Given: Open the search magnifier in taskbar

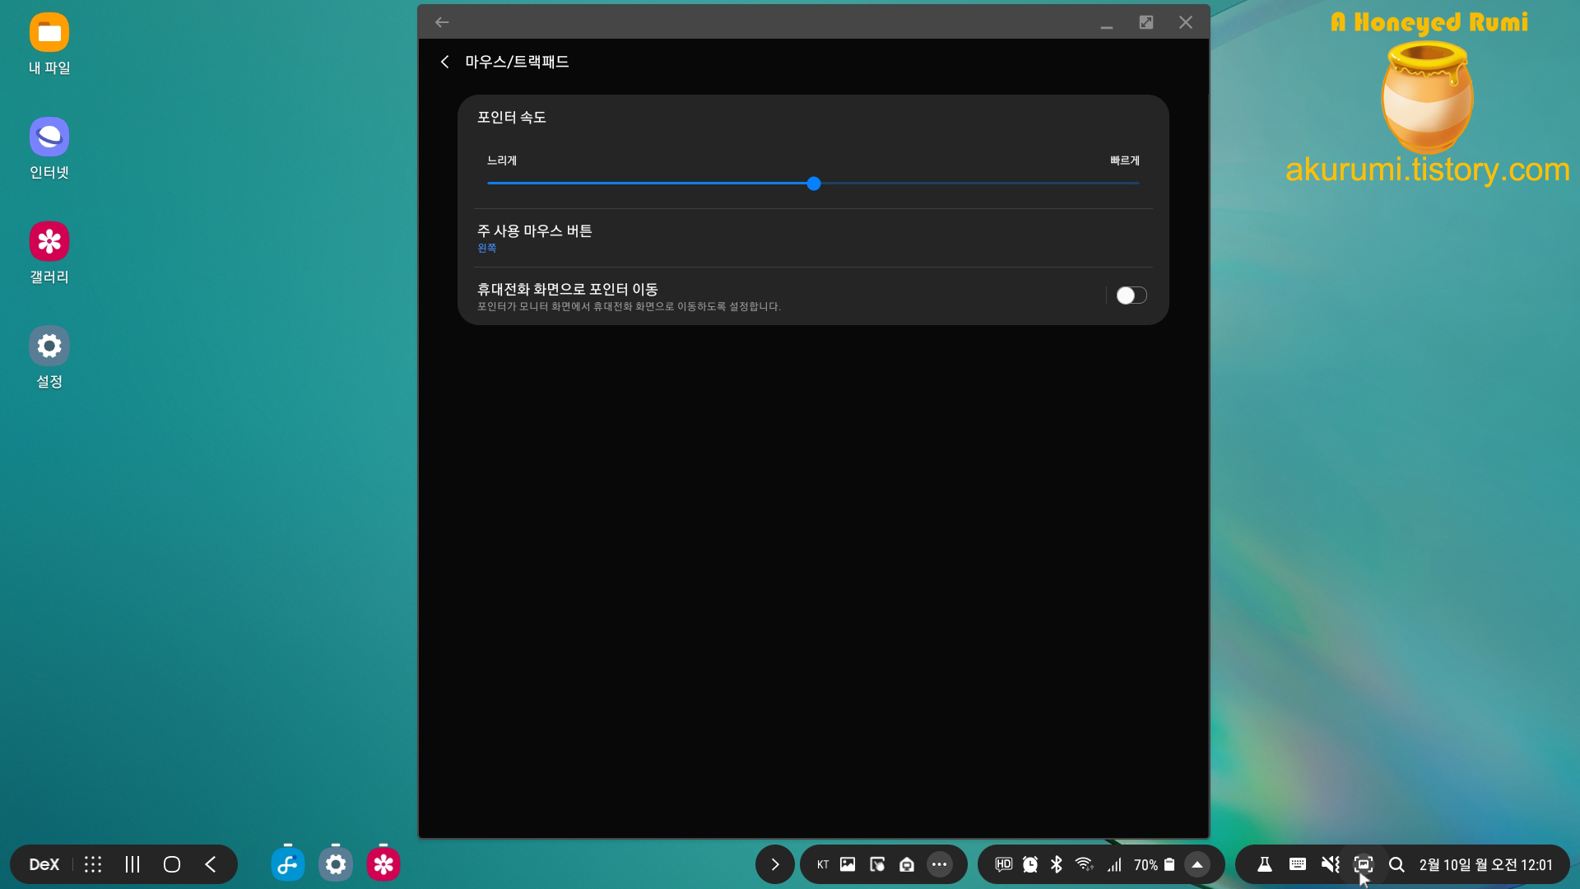Looking at the screenshot, I should [x=1396, y=864].
